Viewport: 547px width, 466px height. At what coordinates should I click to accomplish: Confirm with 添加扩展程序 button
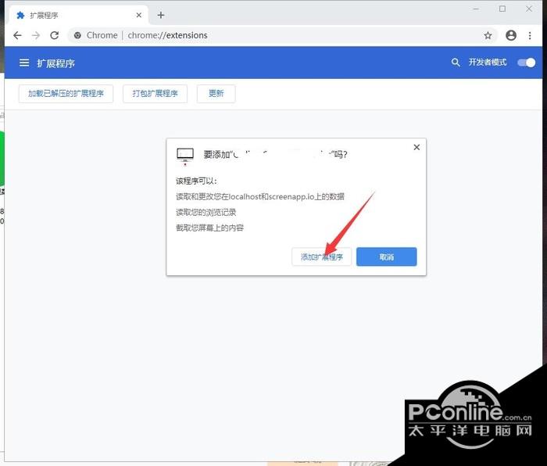point(321,257)
